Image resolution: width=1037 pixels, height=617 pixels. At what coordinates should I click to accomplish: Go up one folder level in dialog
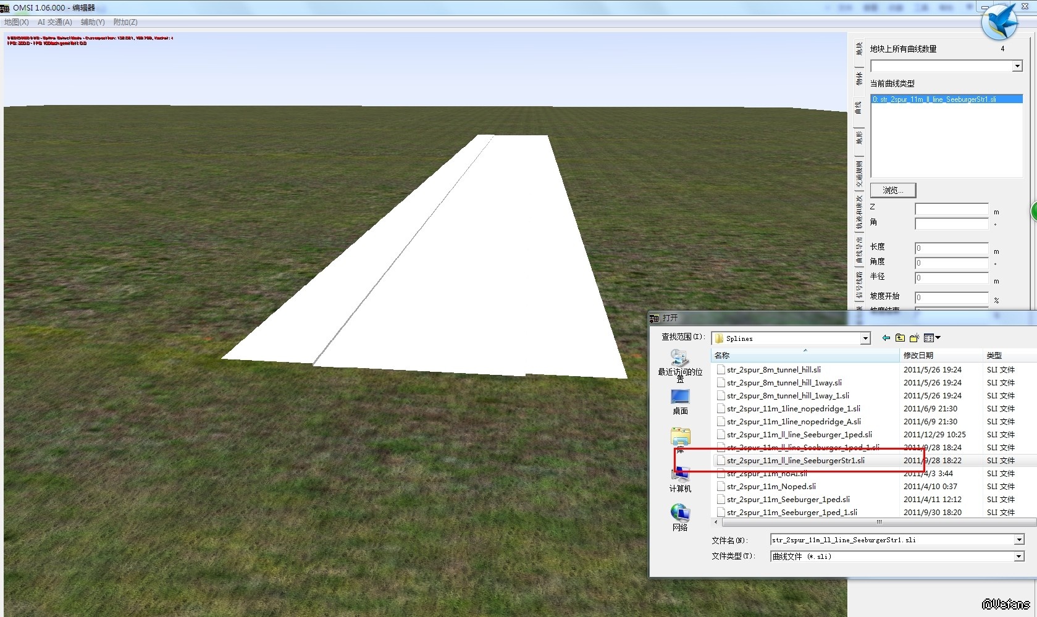pyautogui.click(x=900, y=338)
